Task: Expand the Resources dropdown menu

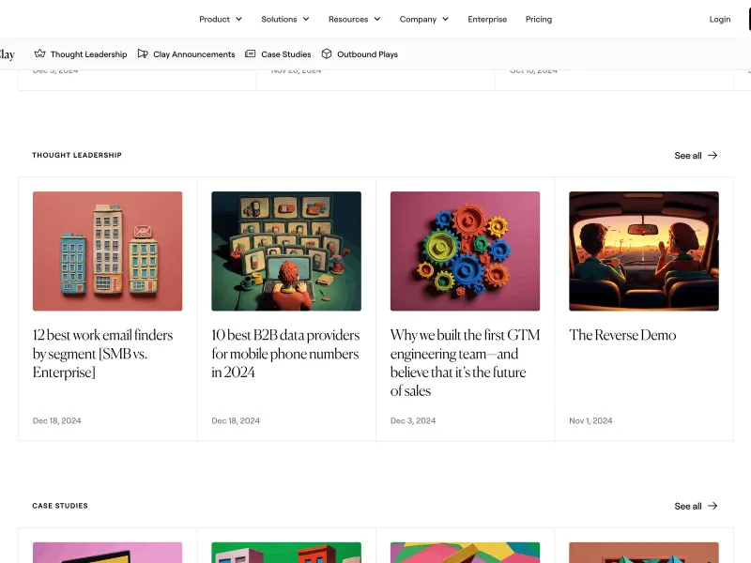Action: pos(355,19)
